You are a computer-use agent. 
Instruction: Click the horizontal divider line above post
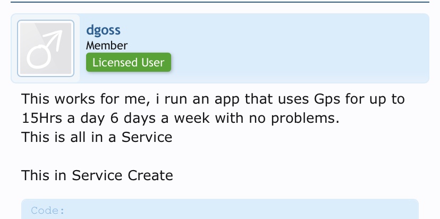click(220, 2)
